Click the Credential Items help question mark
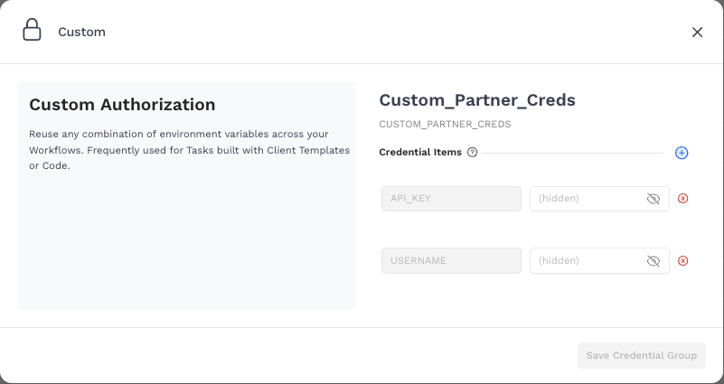 pyautogui.click(x=472, y=153)
